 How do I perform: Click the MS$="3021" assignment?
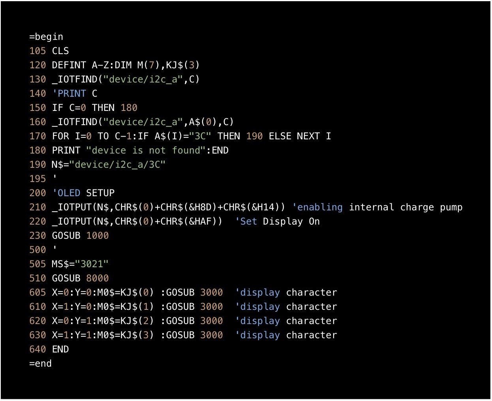coord(80,264)
